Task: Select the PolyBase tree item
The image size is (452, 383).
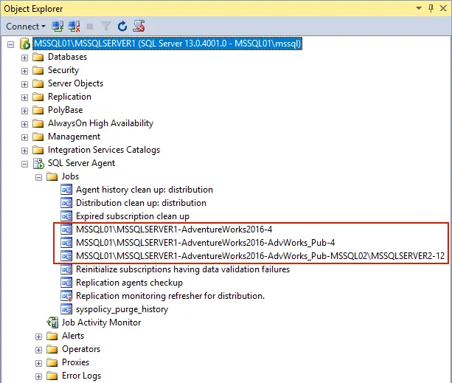Action: coord(65,110)
